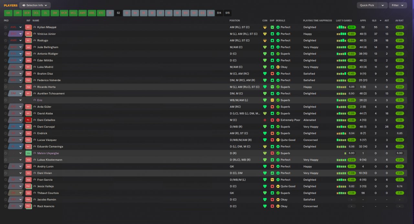Click Antonio Rüdiger's Superb morale icon

pyautogui.click(x=278, y=54)
